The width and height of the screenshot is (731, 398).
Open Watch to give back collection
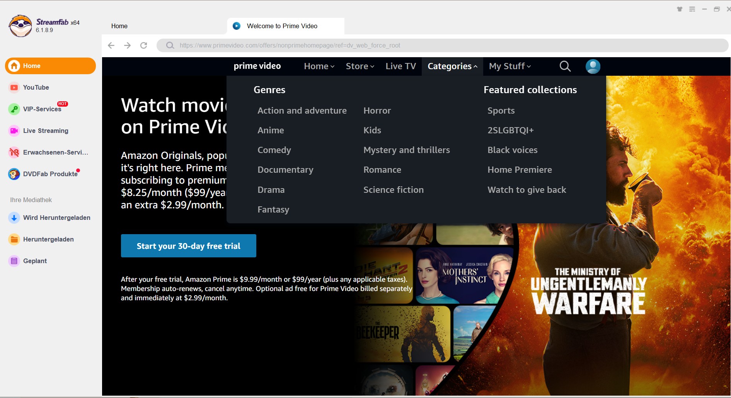click(527, 190)
